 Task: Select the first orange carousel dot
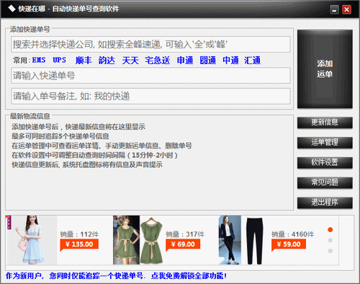point(330,230)
